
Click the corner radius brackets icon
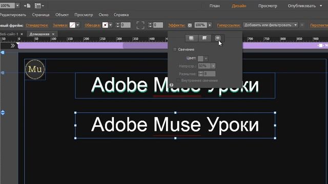pos(140,25)
